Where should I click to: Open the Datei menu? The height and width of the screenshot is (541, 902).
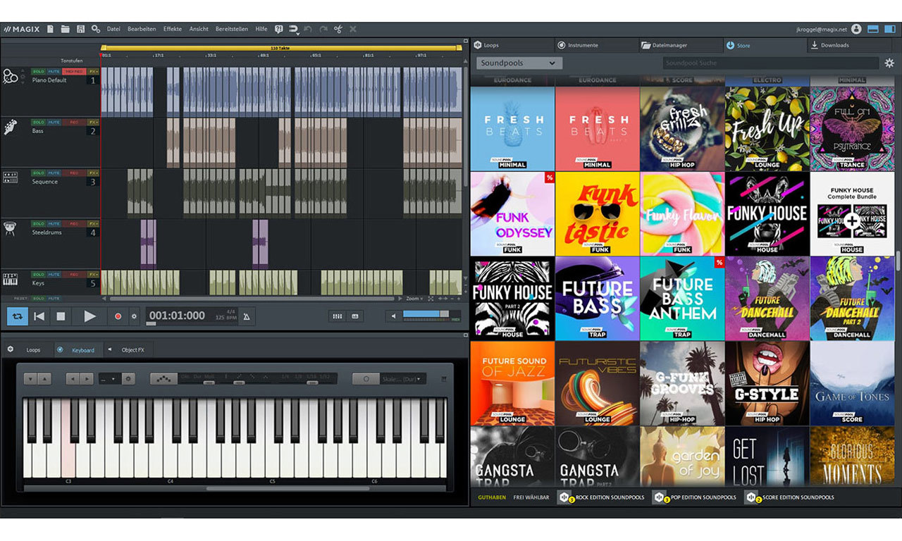[x=113, y=29]
